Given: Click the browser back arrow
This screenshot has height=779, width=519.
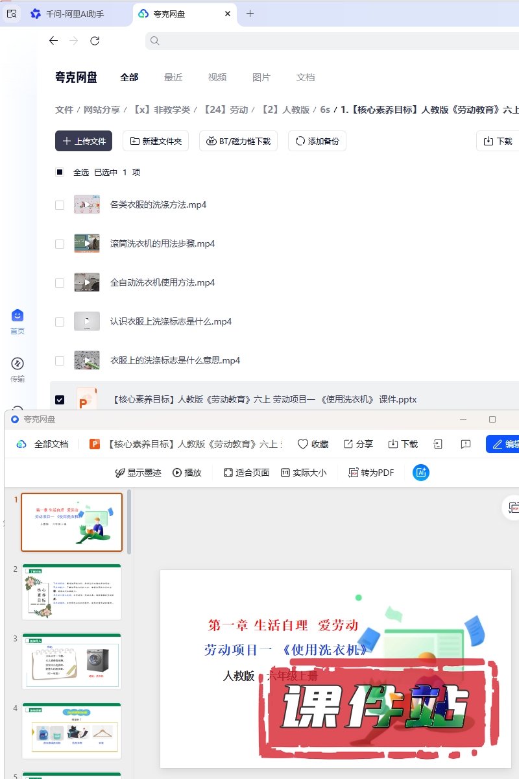Looking at the screenshot, I should click(x=53, y=41).
